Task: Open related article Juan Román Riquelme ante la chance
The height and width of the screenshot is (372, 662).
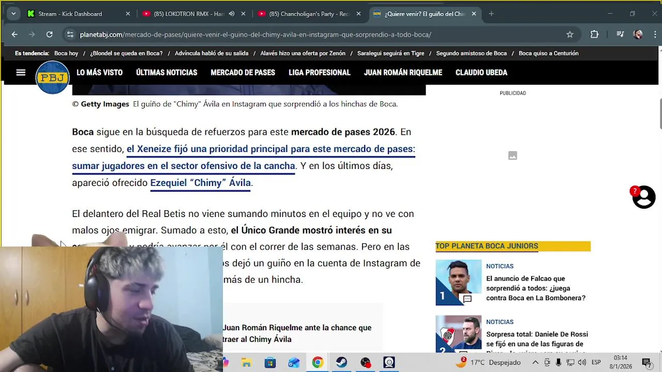Action: pyautogui.click(x=297, y=333)
